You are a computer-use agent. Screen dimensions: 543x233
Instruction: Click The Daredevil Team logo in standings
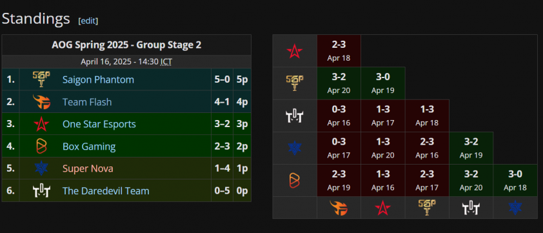(x=41, y=190)
